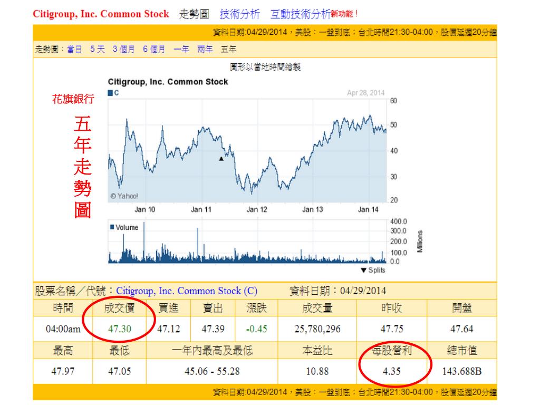
Task: Click the Jan 14 axis label
Action: tap(368, 209)
